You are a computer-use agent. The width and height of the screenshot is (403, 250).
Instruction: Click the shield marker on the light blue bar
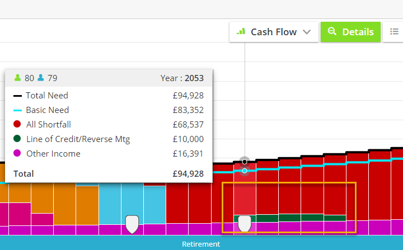pos(132,224)
